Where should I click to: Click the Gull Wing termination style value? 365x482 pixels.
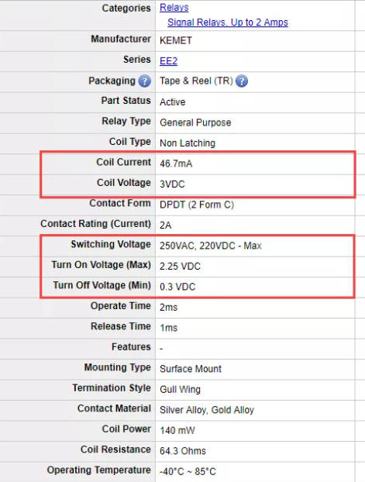[180, 390]
